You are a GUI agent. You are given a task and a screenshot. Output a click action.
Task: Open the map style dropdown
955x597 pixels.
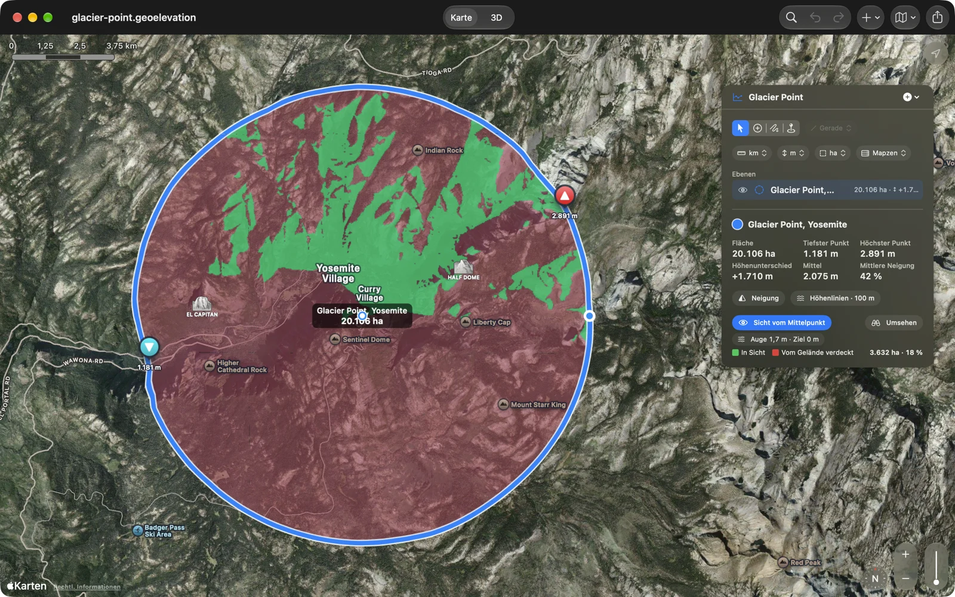tap(905, 17)
